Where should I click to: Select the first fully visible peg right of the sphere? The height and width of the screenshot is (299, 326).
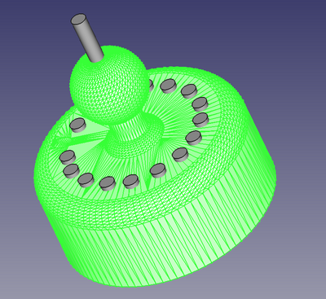[169, 86]
